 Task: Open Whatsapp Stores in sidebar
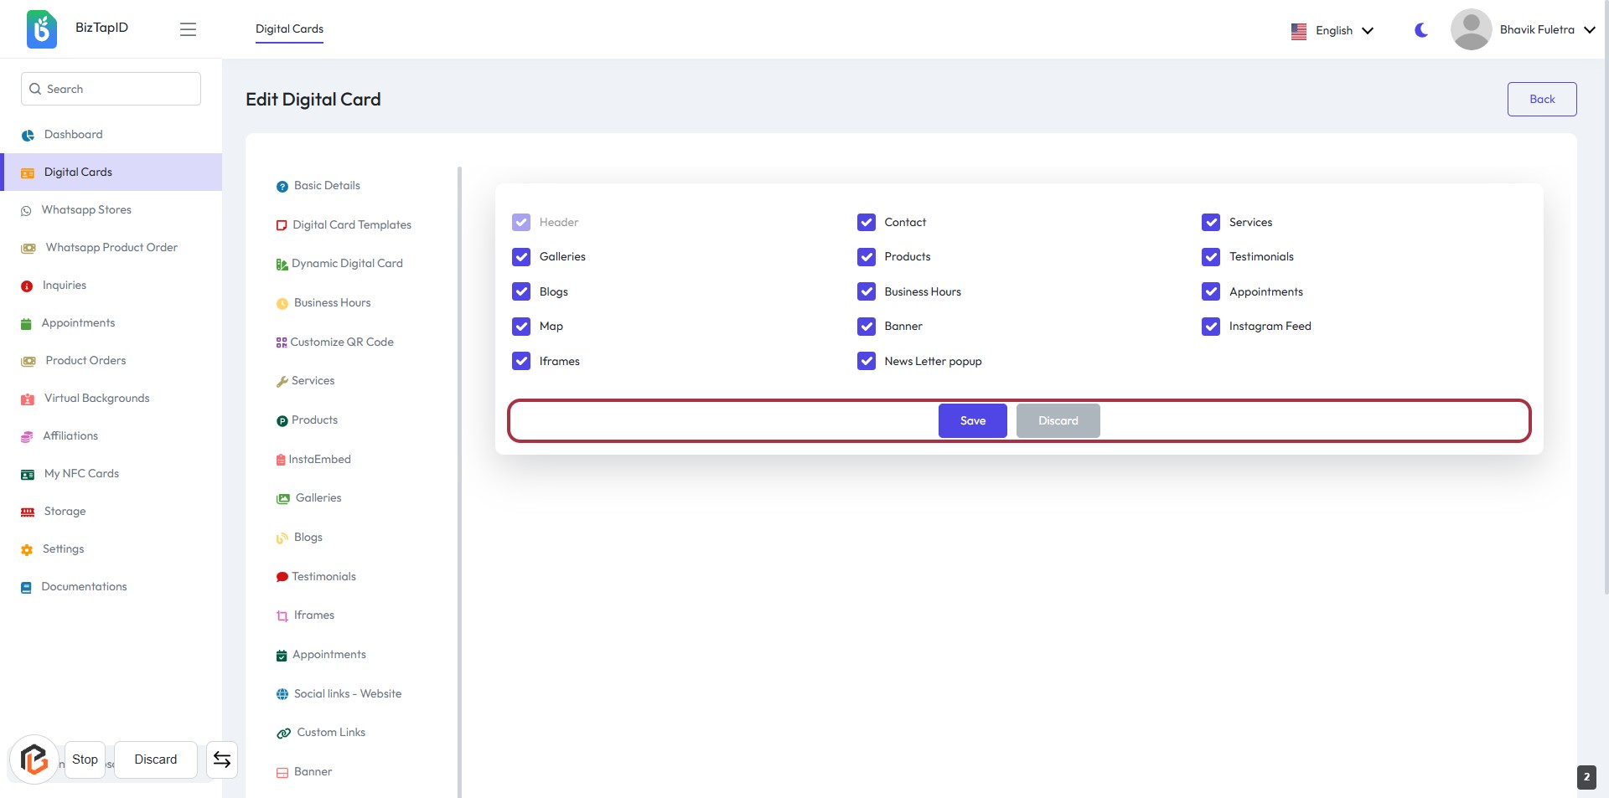[86, 210]
